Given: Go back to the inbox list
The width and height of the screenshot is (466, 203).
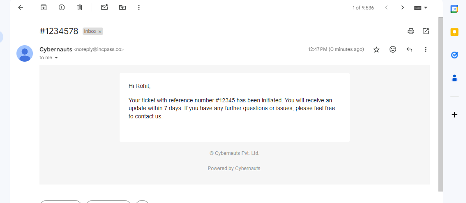Looking at the screenshot, I should click(21, 7).
